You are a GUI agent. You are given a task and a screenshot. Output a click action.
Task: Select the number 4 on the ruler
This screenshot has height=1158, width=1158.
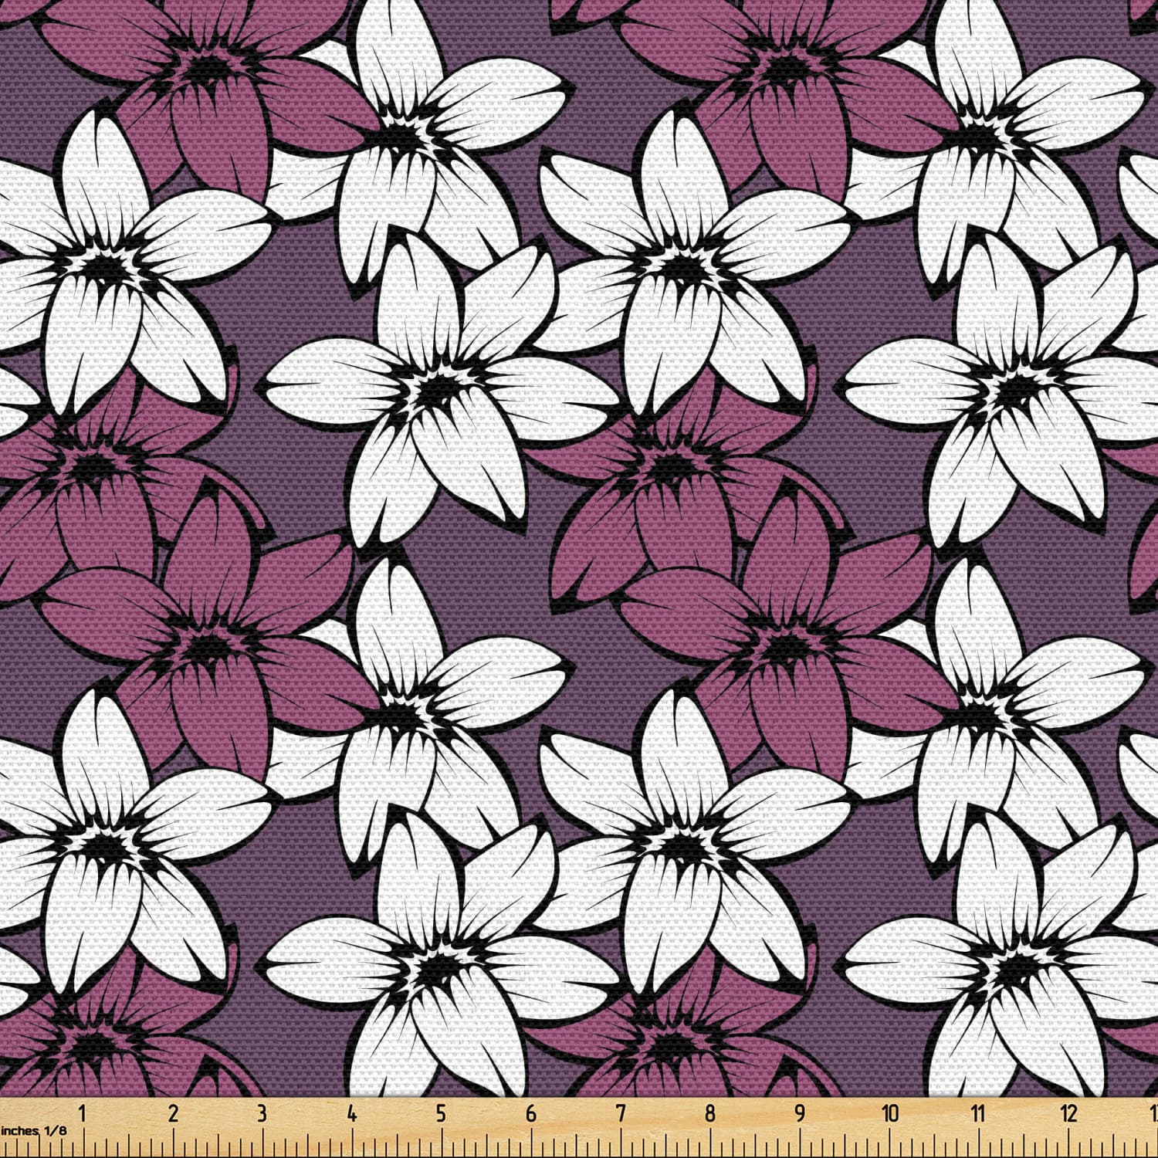pyautogui.click(x=351, y=1113)
